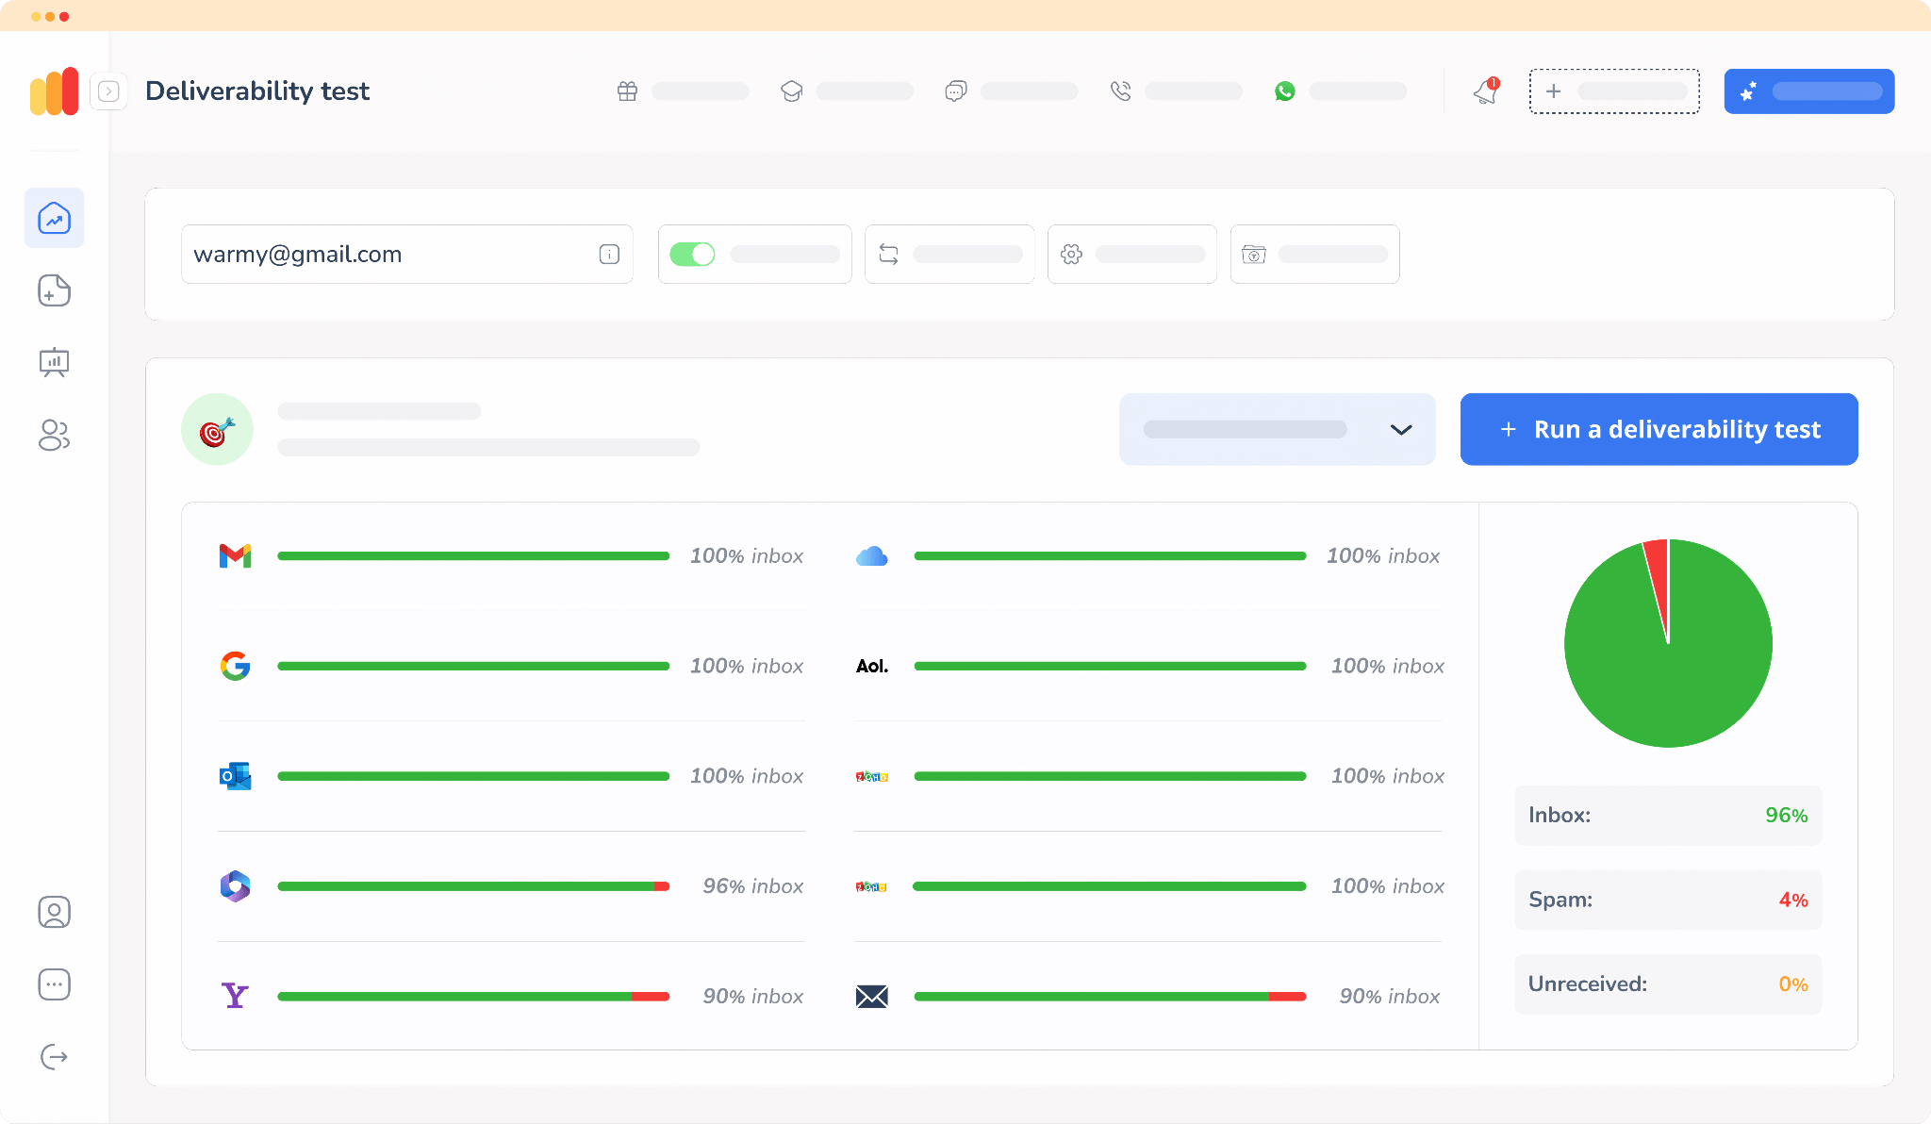Click the WhatsApp icon in header
Image resolution: width=1931 pixels, height=1124 pixels.
click(x=1284, y=91)
